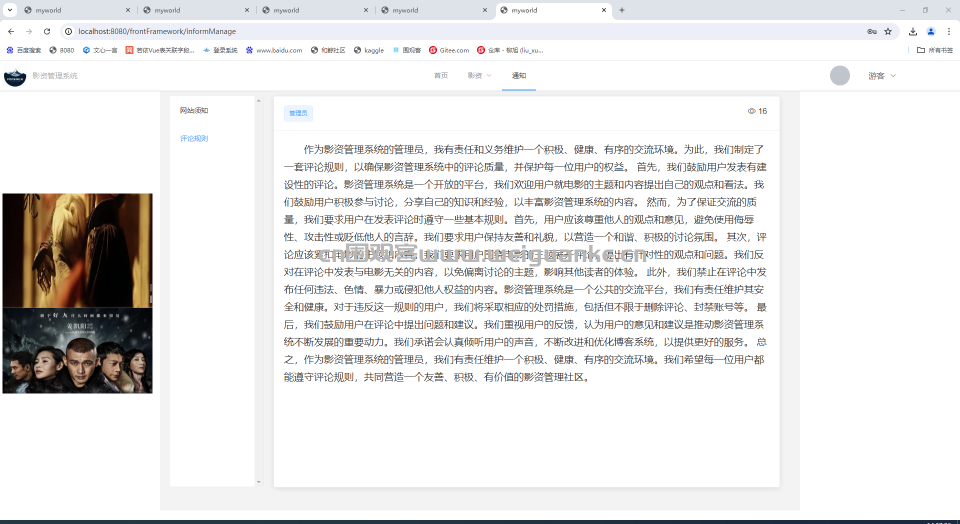Screen dimensions: 960x524
Task: Click the notice list scrollbar up arrow
Action: 258,100
